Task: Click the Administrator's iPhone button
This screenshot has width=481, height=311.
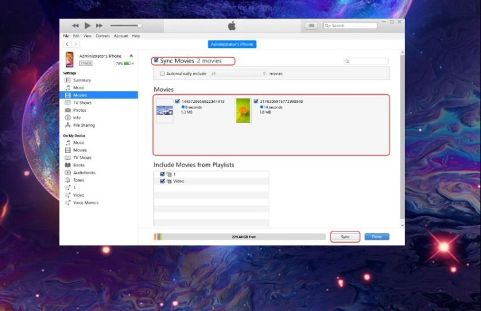Action: tap(232, 44)
